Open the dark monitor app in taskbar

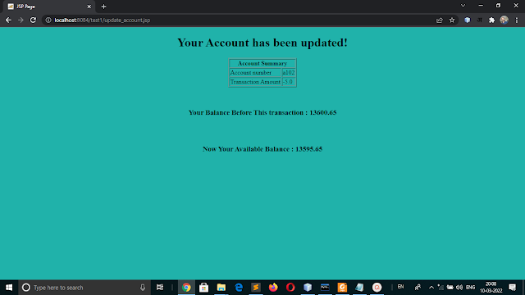click(x=325, y=288)
